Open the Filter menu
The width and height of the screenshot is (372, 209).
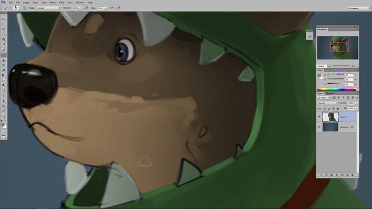pos(62,2)
